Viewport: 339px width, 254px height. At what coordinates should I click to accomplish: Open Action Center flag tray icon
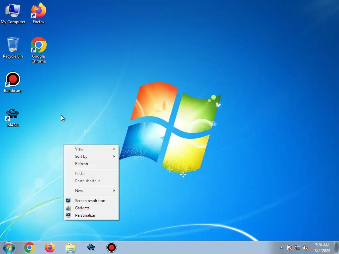pyautogui.click(x=290, y=248)
